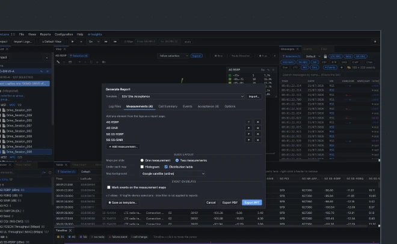Viewport: 397px width, 244px height.
Task: Click the clipboard icon beside Default in Messages
Action: point(325,56)
